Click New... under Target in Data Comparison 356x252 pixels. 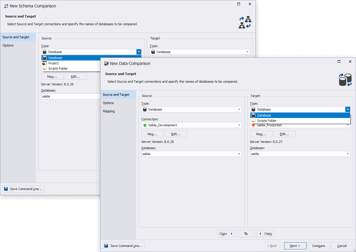261,134
